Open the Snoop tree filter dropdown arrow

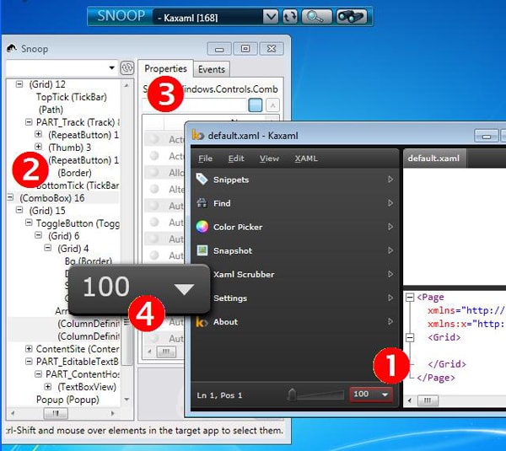(x=111, y=67)
